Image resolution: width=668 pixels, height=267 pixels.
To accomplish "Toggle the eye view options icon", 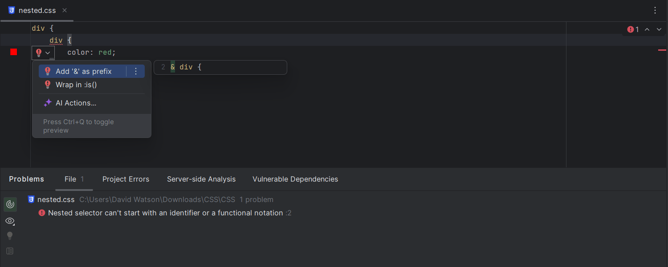I will click(10, 221).
